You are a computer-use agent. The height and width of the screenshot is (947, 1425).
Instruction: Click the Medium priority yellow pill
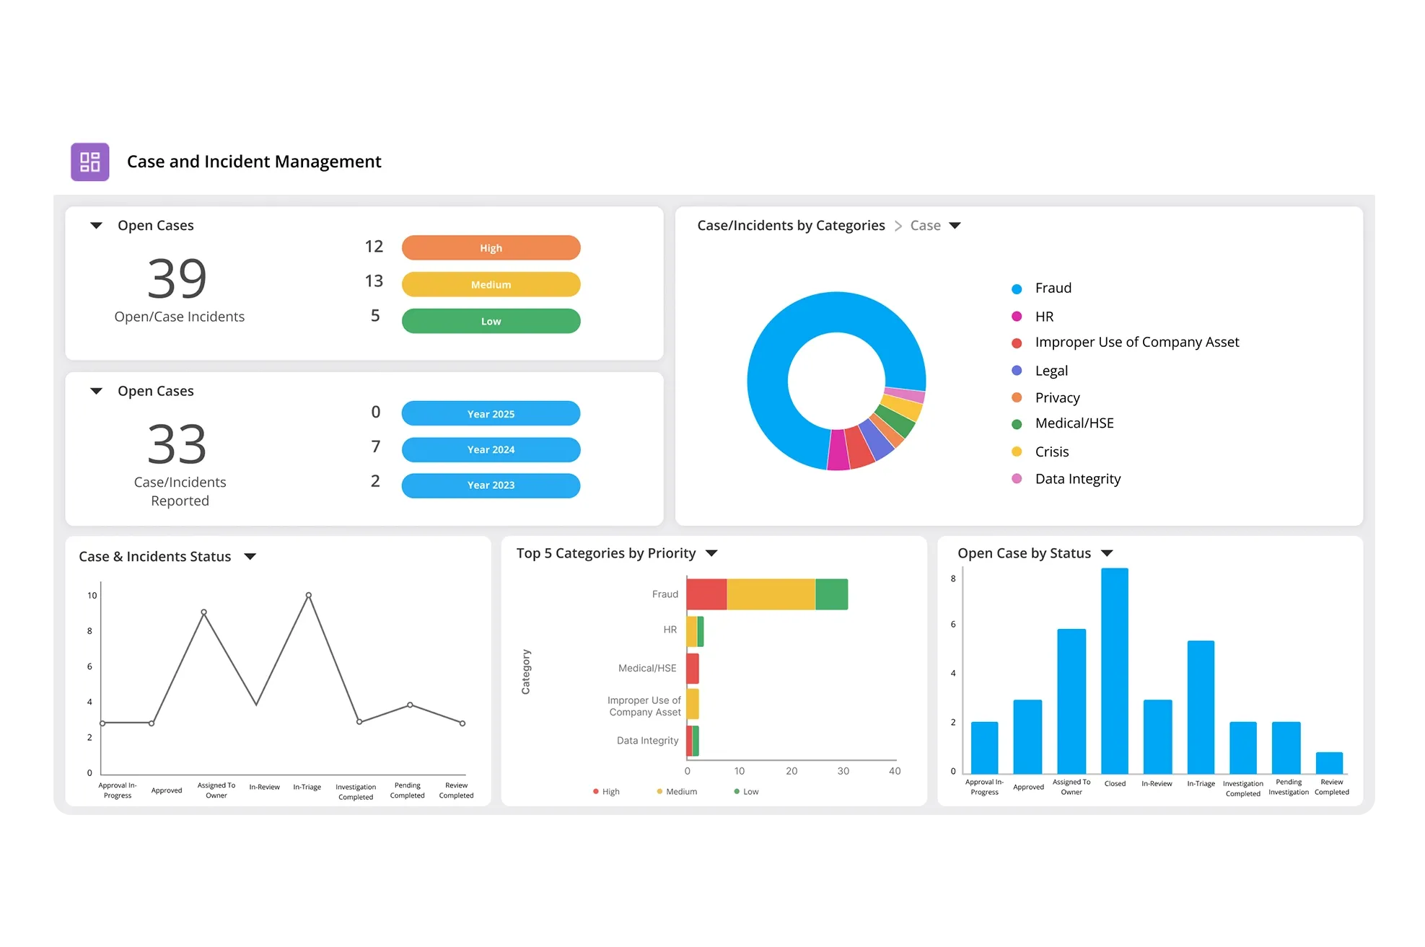(x=491, y=284)
